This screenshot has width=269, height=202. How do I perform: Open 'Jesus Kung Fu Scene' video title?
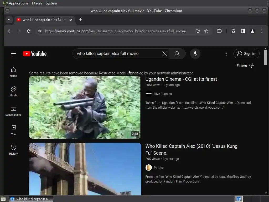point(191,150)
